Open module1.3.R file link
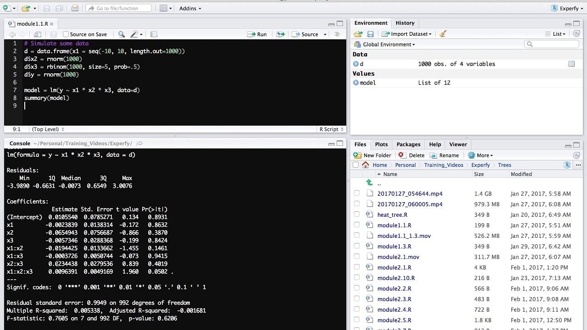 (394, 247)
